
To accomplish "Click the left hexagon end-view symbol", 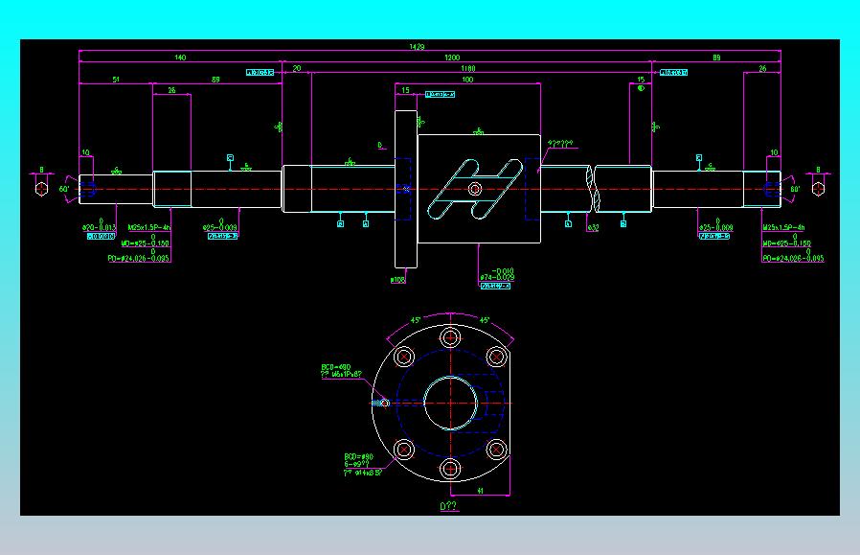I will coord(42,188).
